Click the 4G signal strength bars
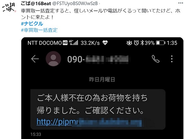The image size is (185, 139). pos(73,43)
